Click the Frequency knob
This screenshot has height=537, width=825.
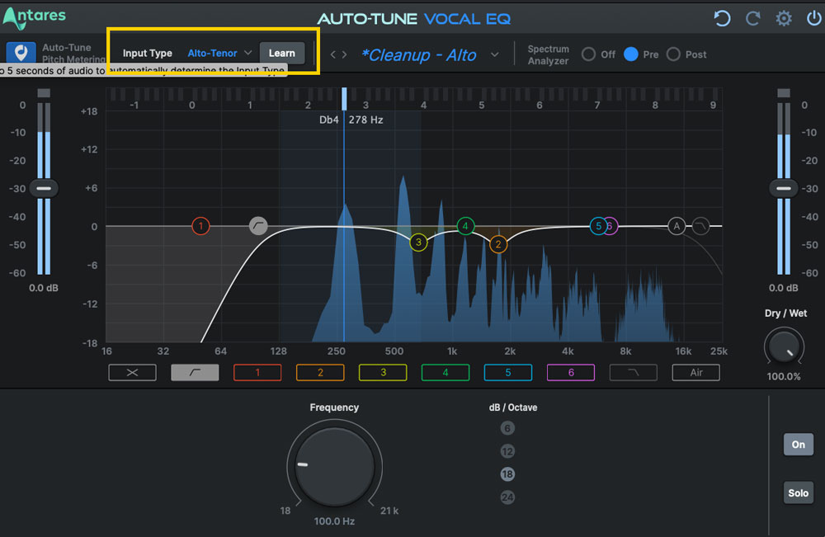[x=335, y=466]
